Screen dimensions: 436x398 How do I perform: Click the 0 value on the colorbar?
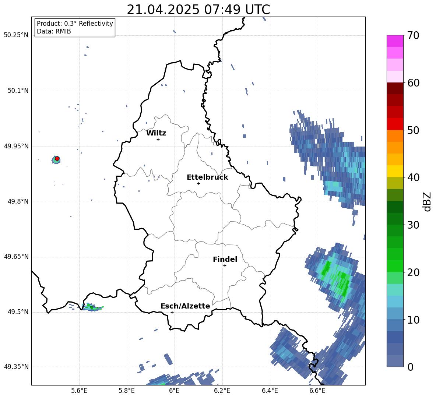(410, 367)
